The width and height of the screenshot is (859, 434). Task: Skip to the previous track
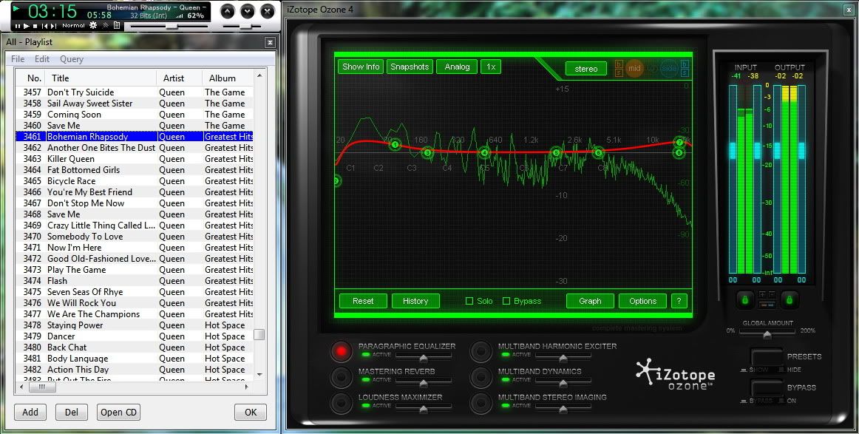pos(44,26)
